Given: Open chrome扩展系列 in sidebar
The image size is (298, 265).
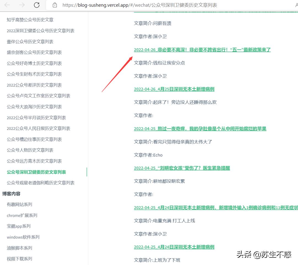Looking at the screenshot, I should pyautogui.click(x=22, y=215).
